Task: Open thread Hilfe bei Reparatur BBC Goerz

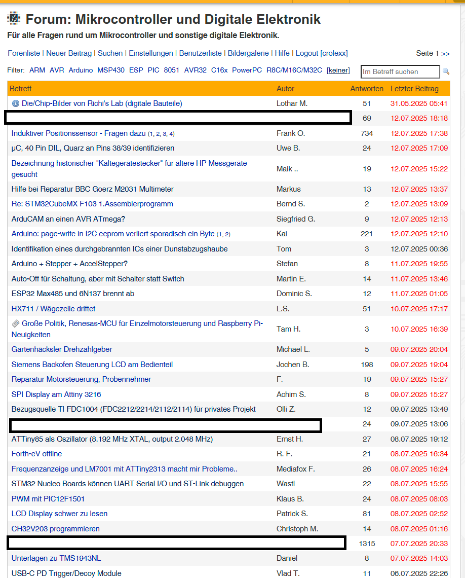Action: [x=92, y=189]
